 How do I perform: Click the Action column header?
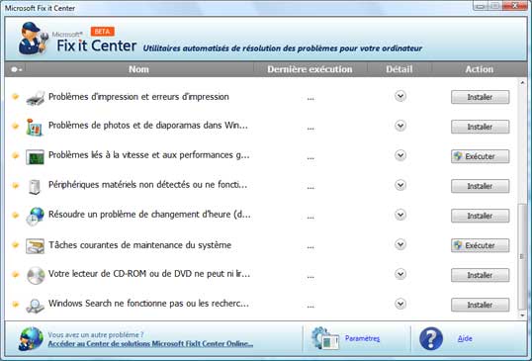point(479,69)
